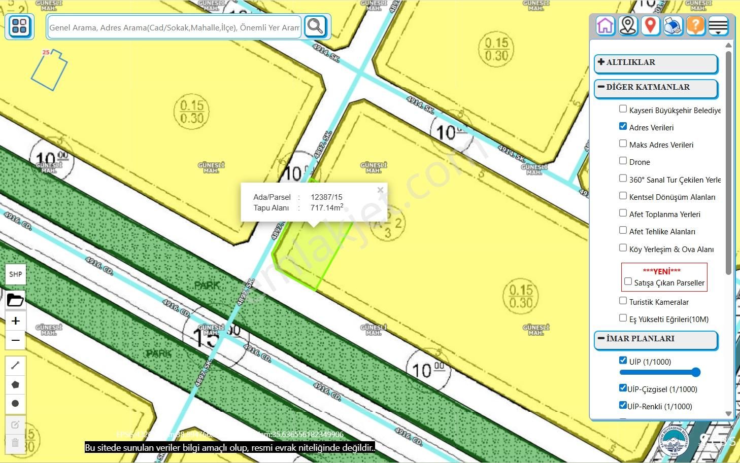The height and width of the screenshot is (463, 740).
Task: Open file using the folder icon
Action: (15, 300)
